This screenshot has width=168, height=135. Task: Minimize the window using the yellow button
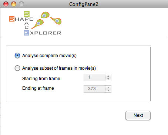(x=14, y=4)
